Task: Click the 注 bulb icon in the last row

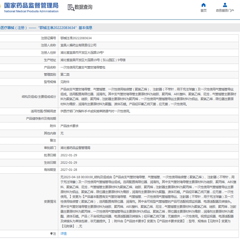Action: pos(51,234)
